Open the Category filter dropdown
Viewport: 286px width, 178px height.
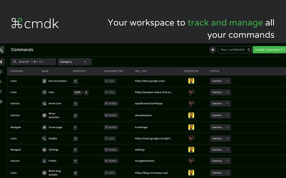[x=75, y=62]
